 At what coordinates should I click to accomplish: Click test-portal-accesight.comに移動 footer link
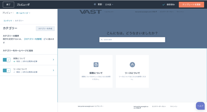141,107
